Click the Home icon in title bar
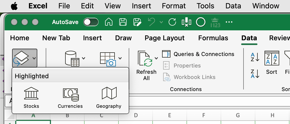This screenshot has width=290, height=124. (x=109, y=22)
